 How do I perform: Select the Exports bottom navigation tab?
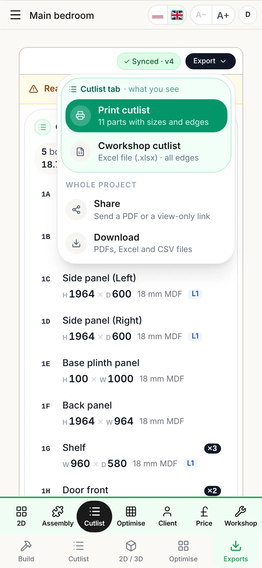tap(236, 551)
